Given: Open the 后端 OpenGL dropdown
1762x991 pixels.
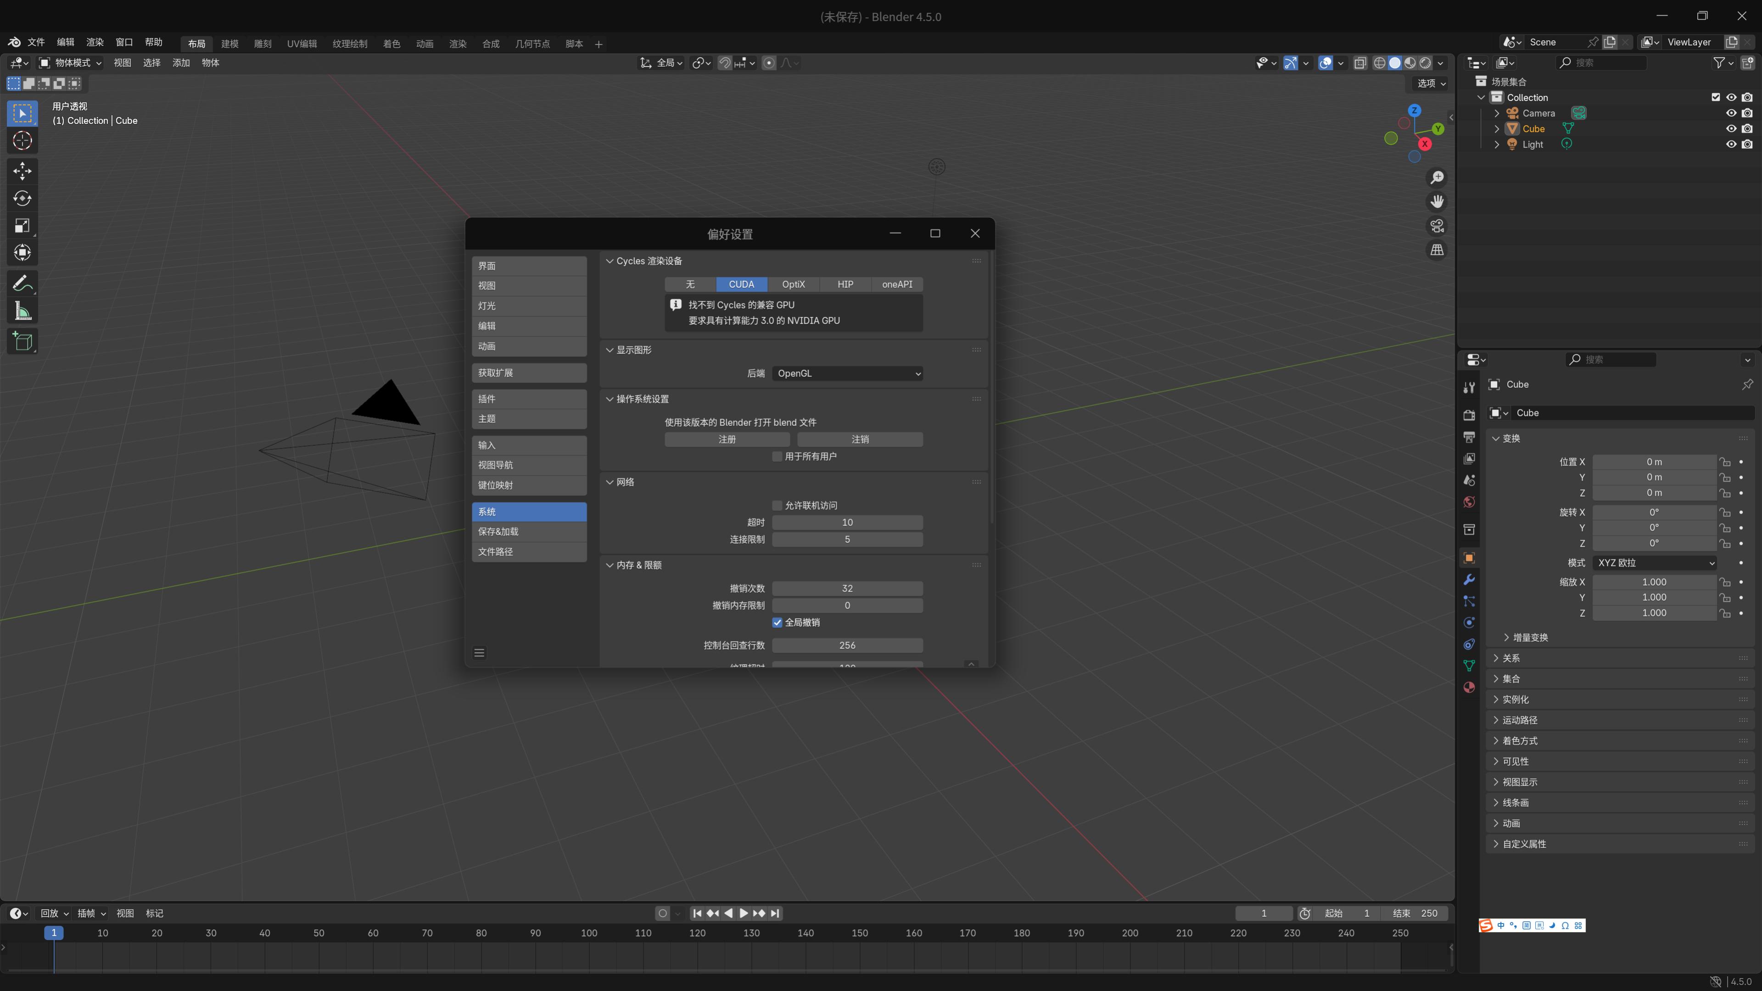Looking at the screenshot, I should tap(847, 374).
